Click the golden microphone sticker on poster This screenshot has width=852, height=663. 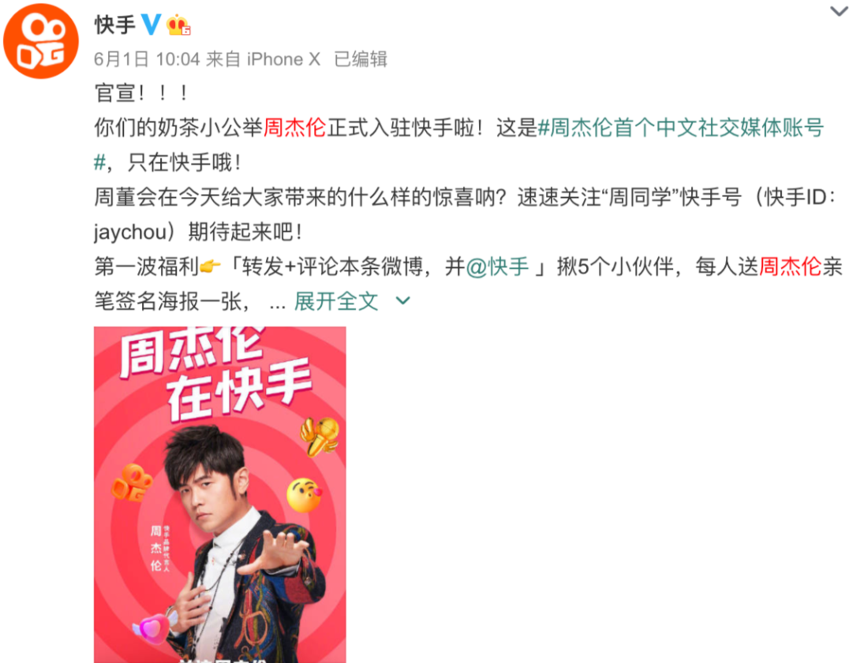(x=320, y=435)
